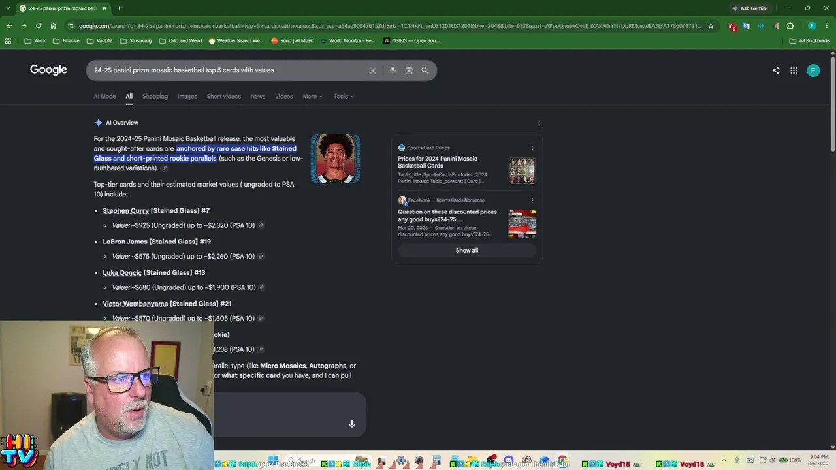836x470 pixels.
Task: Close the 24-25 panini prizm mosaic tab
Action: [104, 8]
